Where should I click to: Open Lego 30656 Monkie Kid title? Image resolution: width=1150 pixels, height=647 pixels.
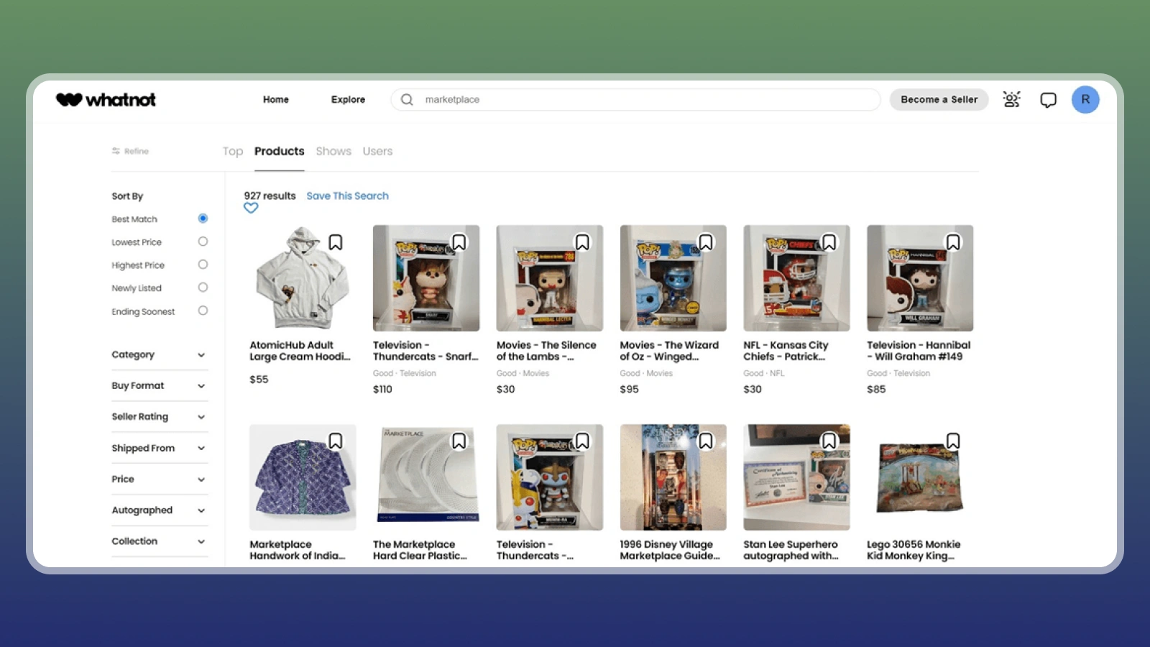point(914,550)
